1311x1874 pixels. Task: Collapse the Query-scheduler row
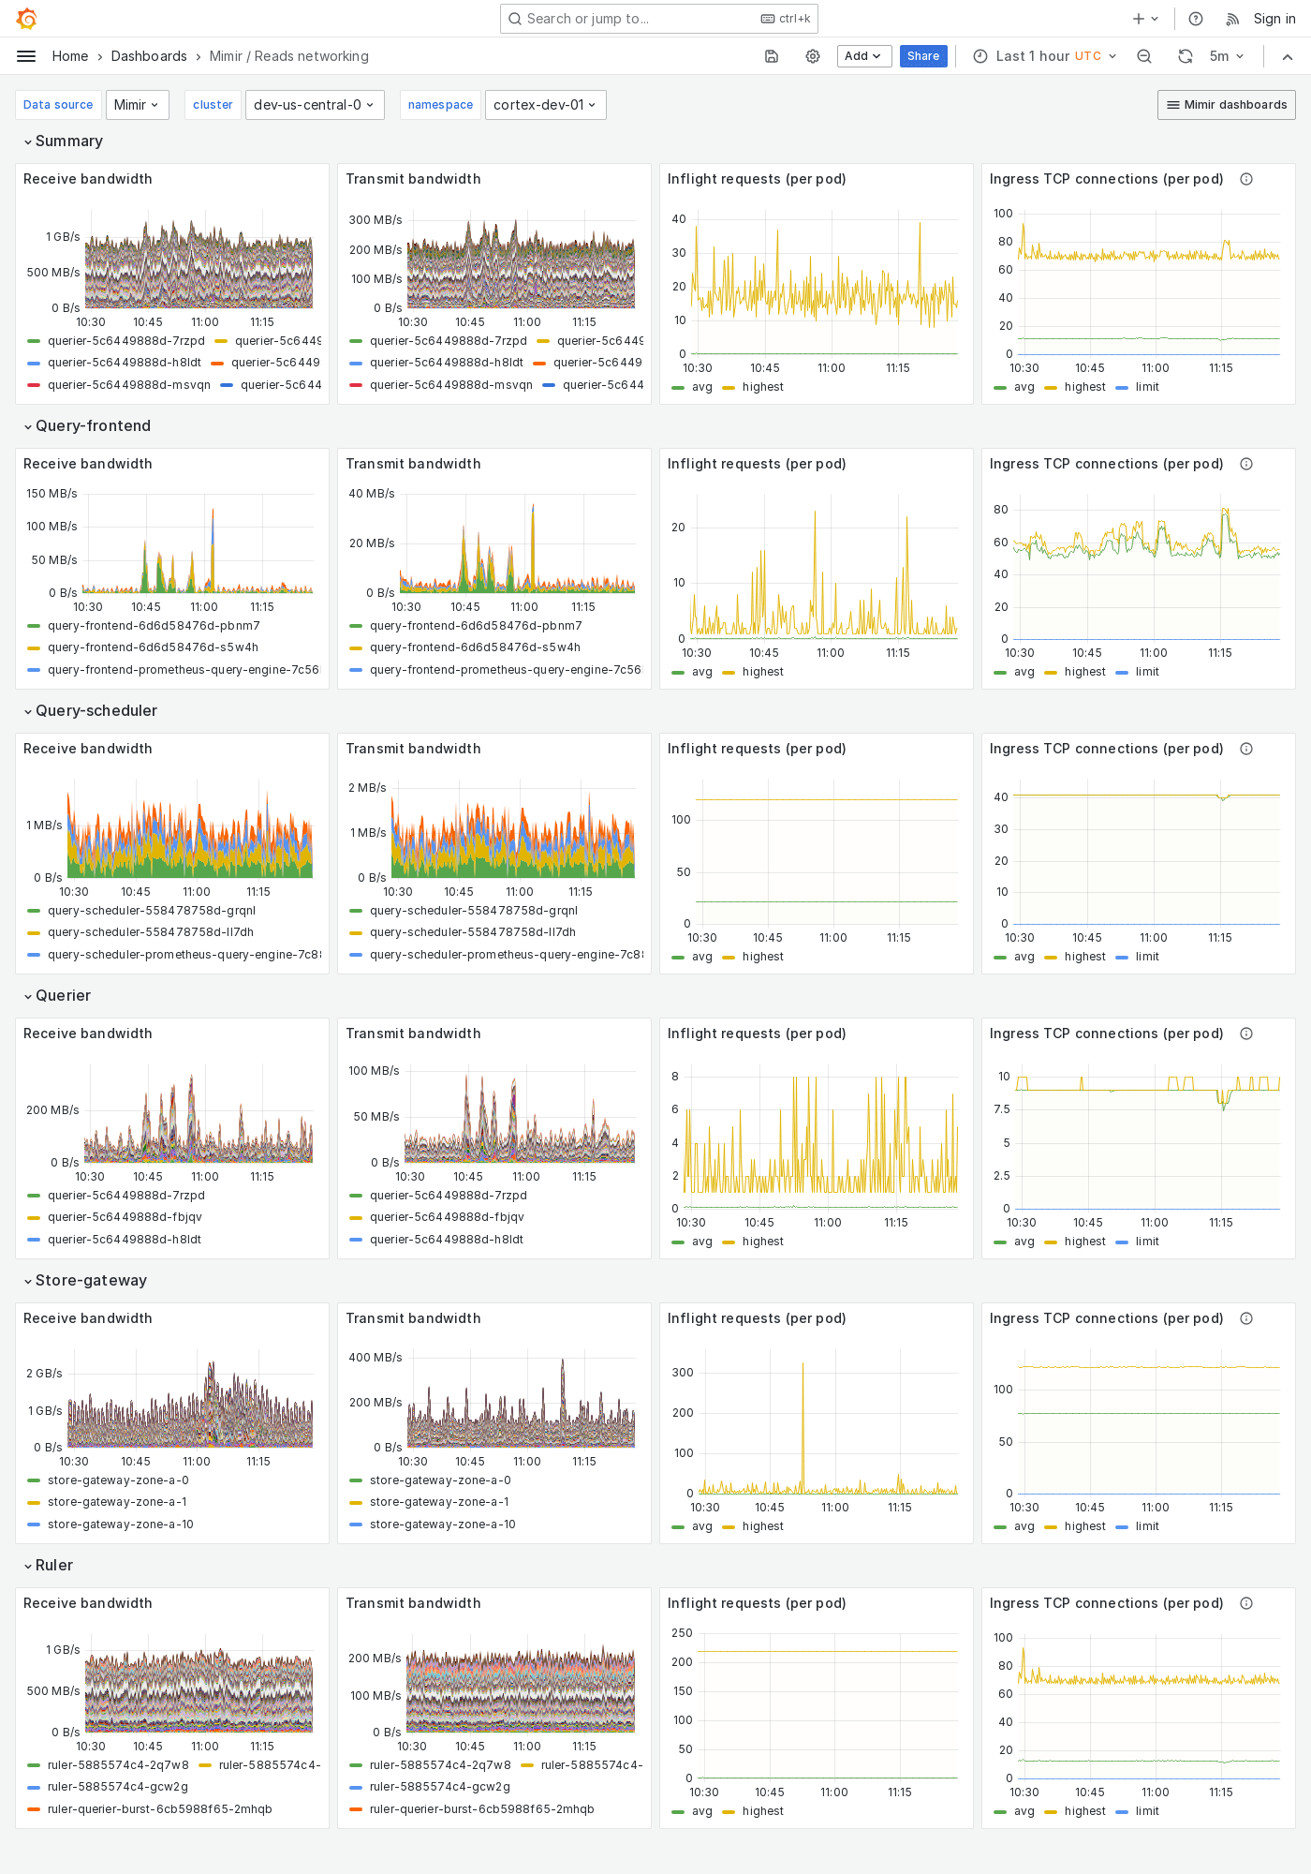click(91, 711)
